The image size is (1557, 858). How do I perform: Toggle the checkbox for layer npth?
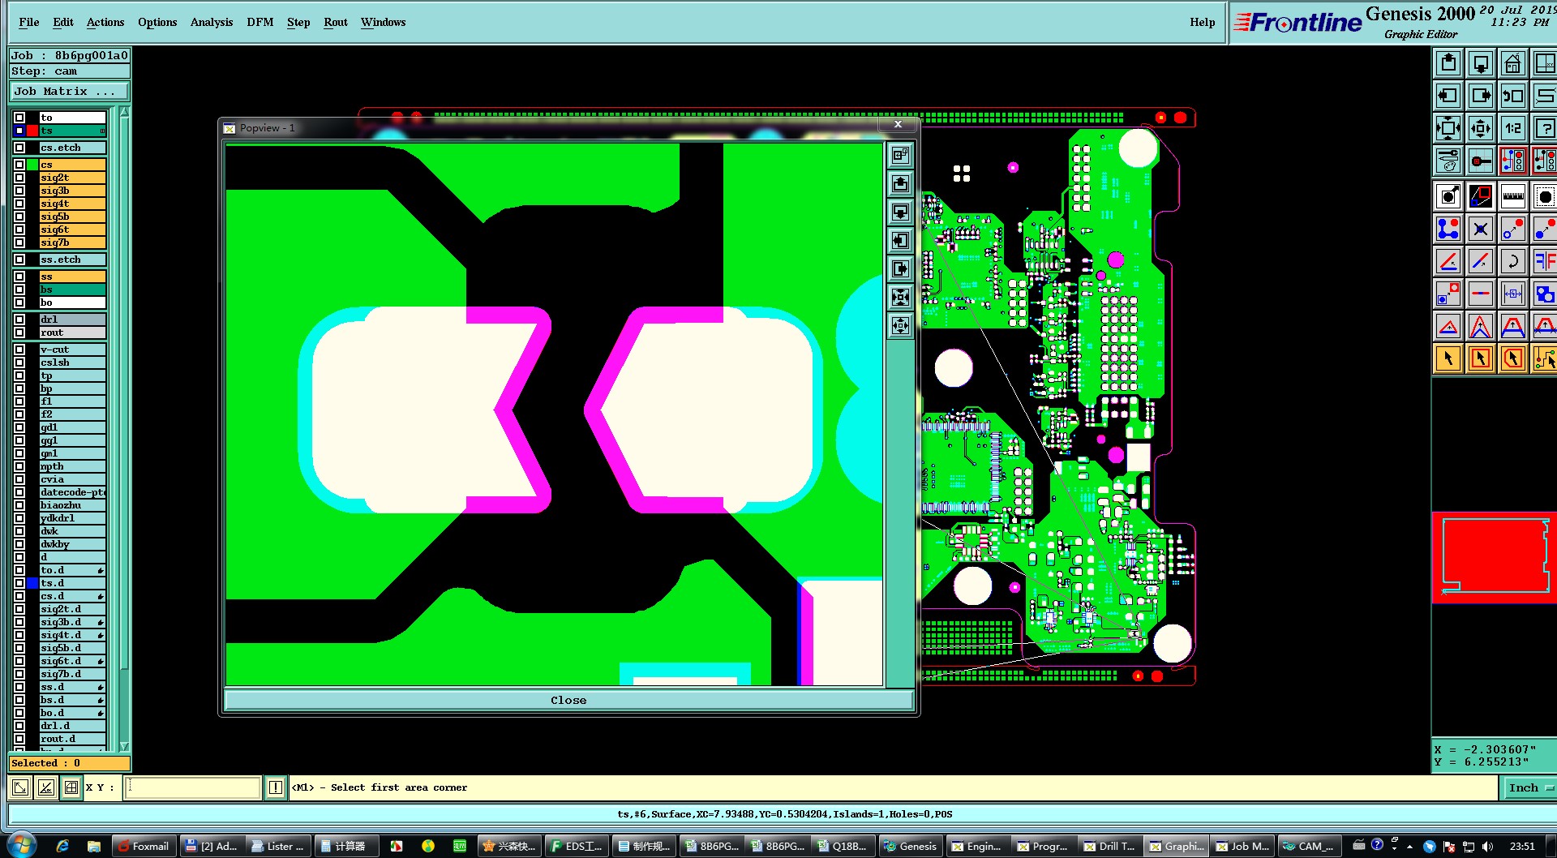click(x=19, y=466)
